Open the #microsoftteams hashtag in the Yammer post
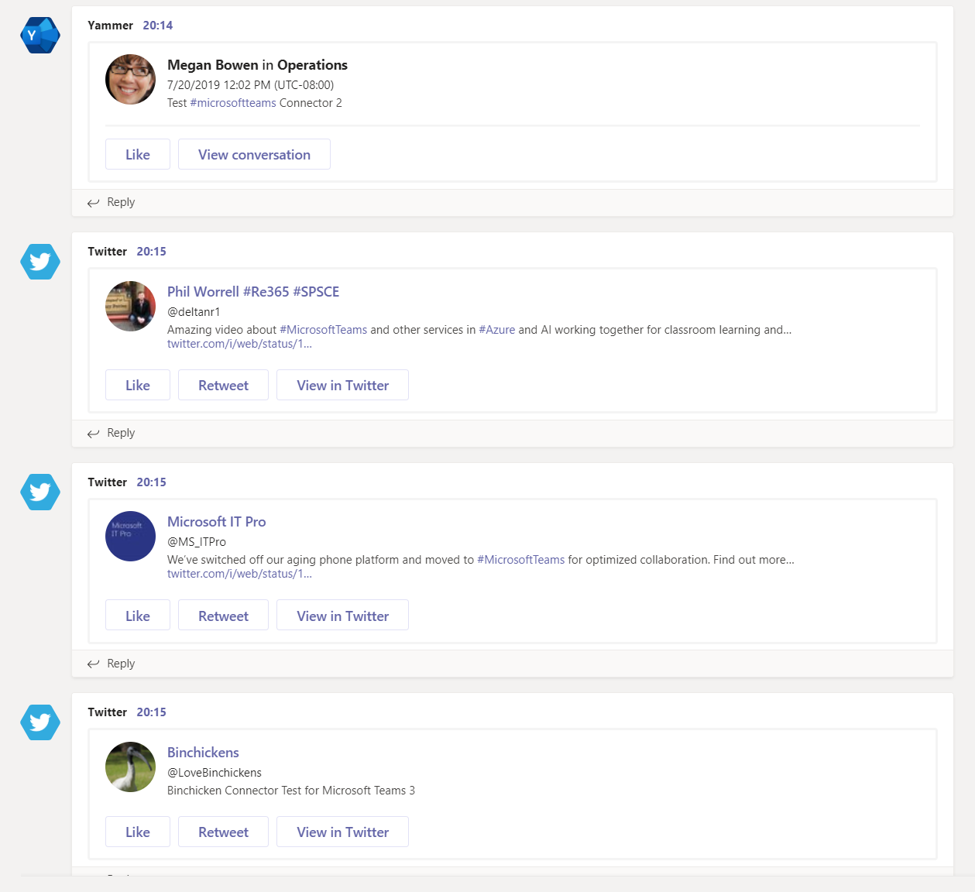 coord(233,103)
